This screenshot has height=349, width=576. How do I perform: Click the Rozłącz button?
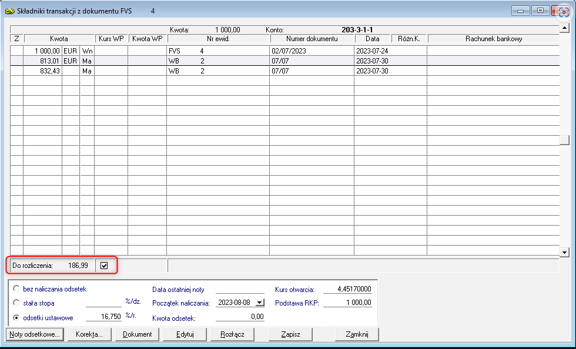[x=232, y=334]
